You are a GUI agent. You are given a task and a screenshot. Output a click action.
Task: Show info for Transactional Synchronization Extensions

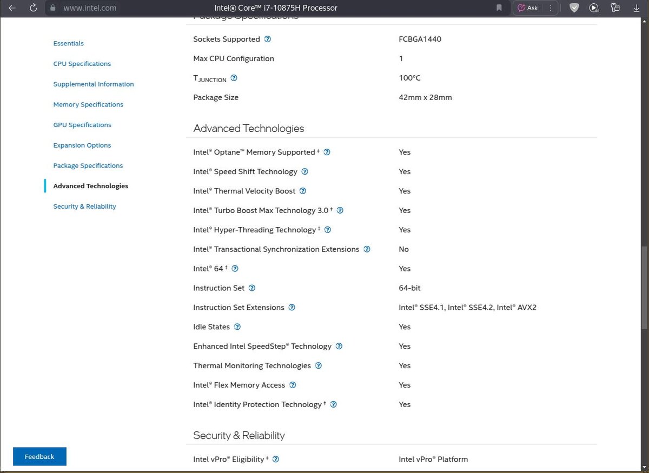point(367,249)
